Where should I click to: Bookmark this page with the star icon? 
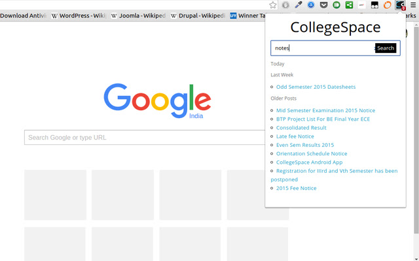pyautogui.click(x=273, y=5)
